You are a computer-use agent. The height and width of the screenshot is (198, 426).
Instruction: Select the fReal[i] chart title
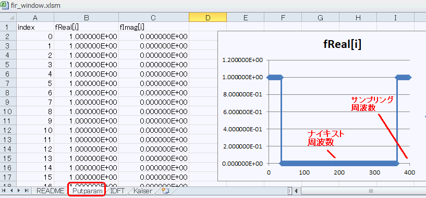pos(342,44)
